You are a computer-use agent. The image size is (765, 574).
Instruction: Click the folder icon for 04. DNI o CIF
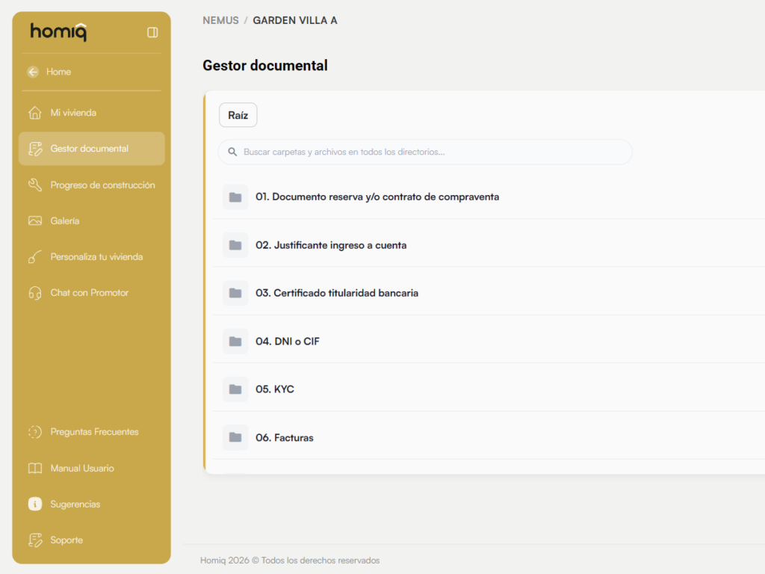tap(235, 341)
